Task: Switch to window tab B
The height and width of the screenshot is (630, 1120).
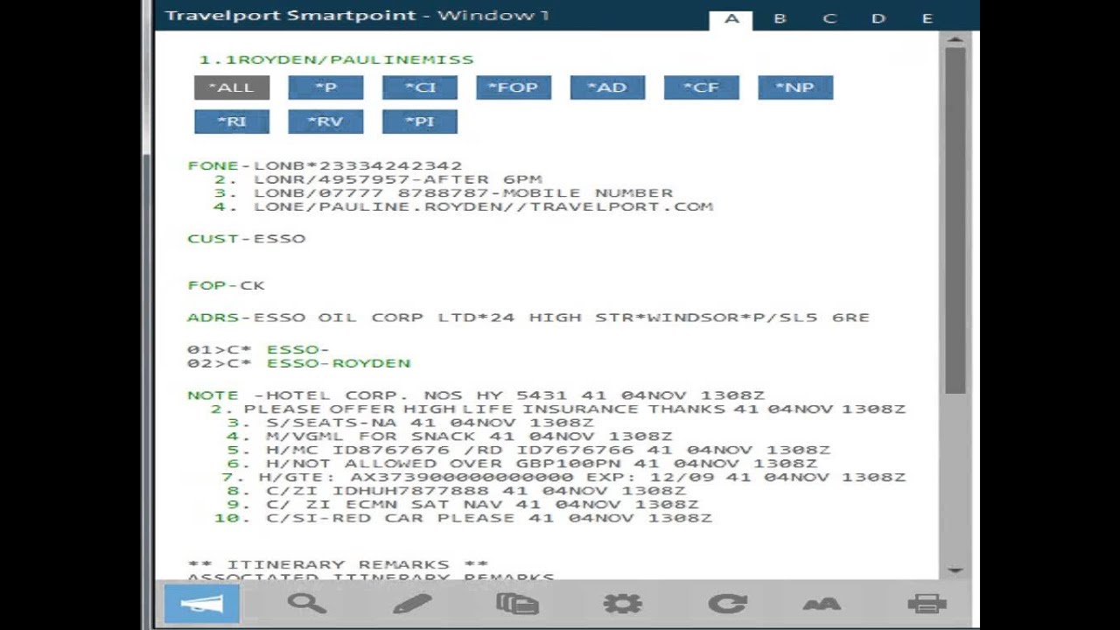Action: [780, 19]
